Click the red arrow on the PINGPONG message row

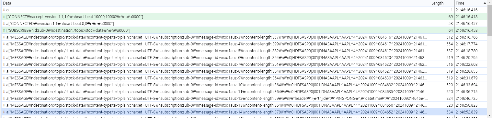point(4,98)
